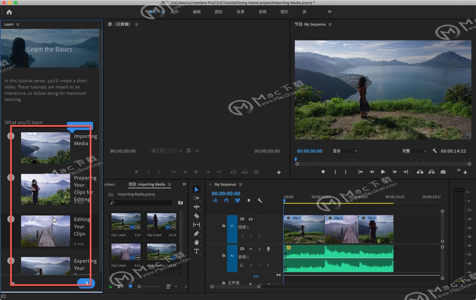Screen dimensions: 476x300
Task: Toggle V1 track output eye
Action: (x=251, y=219)
